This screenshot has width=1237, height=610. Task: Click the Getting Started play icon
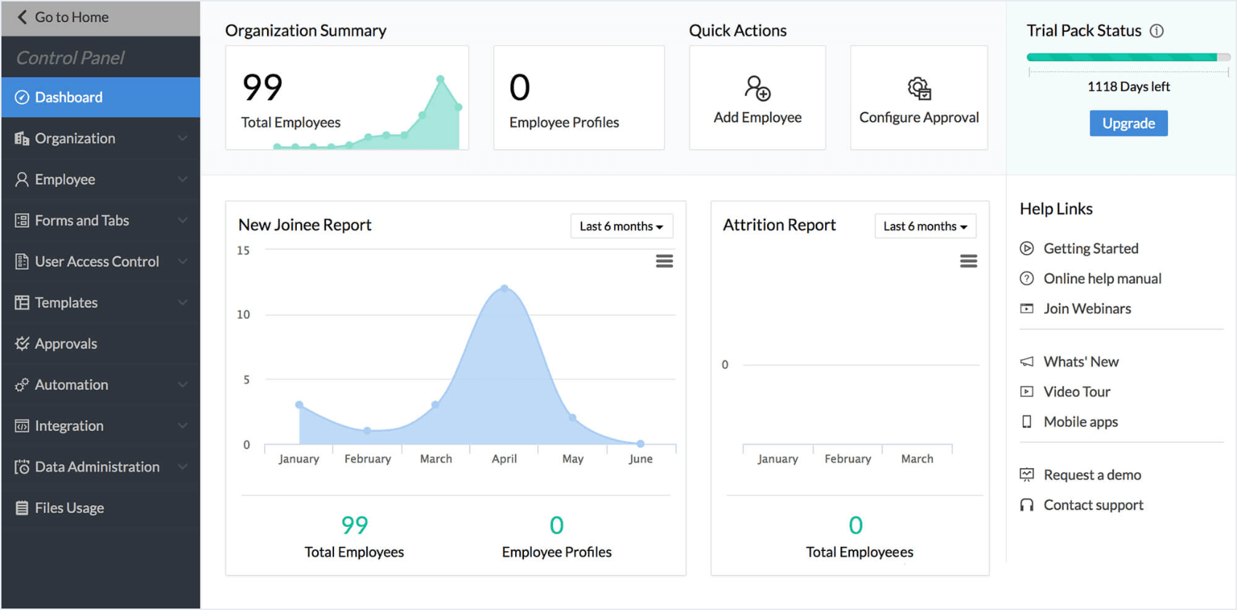[1026, 248]
